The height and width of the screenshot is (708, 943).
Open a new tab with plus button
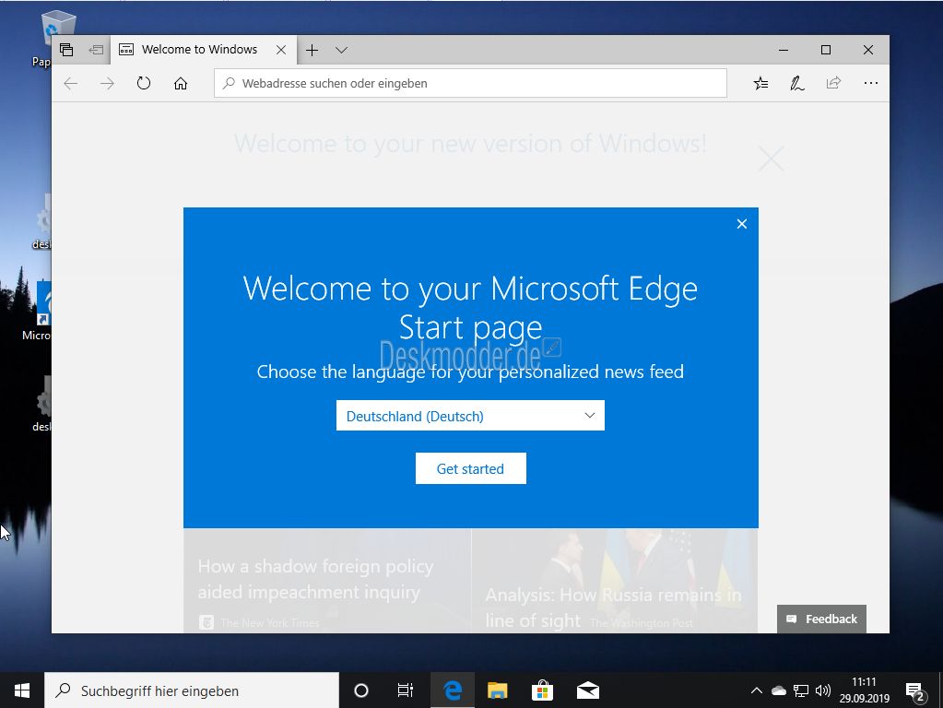tap(312, 50)
